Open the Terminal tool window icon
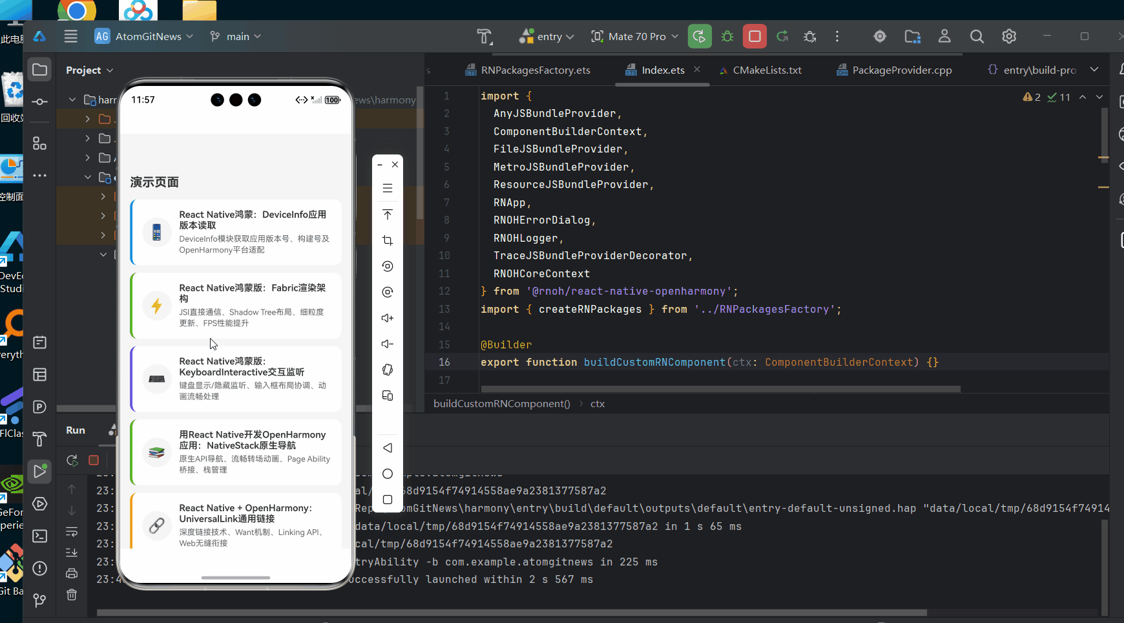The width and height of the screenshot is (1124, 623). click(39, 536)
